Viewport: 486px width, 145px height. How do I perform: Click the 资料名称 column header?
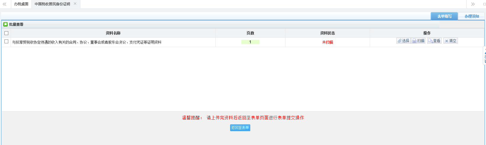[113, 33]
